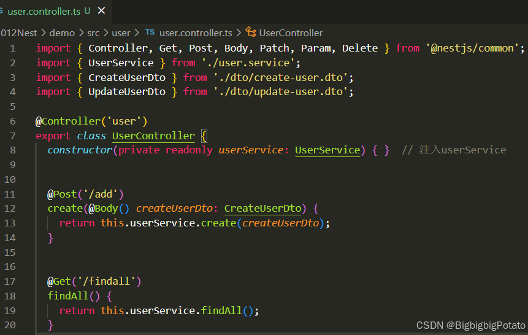Click the '@nestjs/common' import string
The height and width of the screenshot is (335, 528).
472,48
